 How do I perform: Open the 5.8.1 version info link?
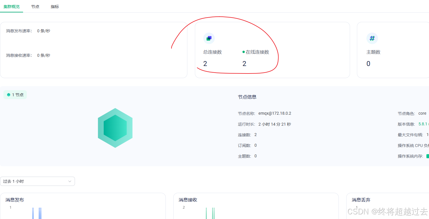[423, 124]
